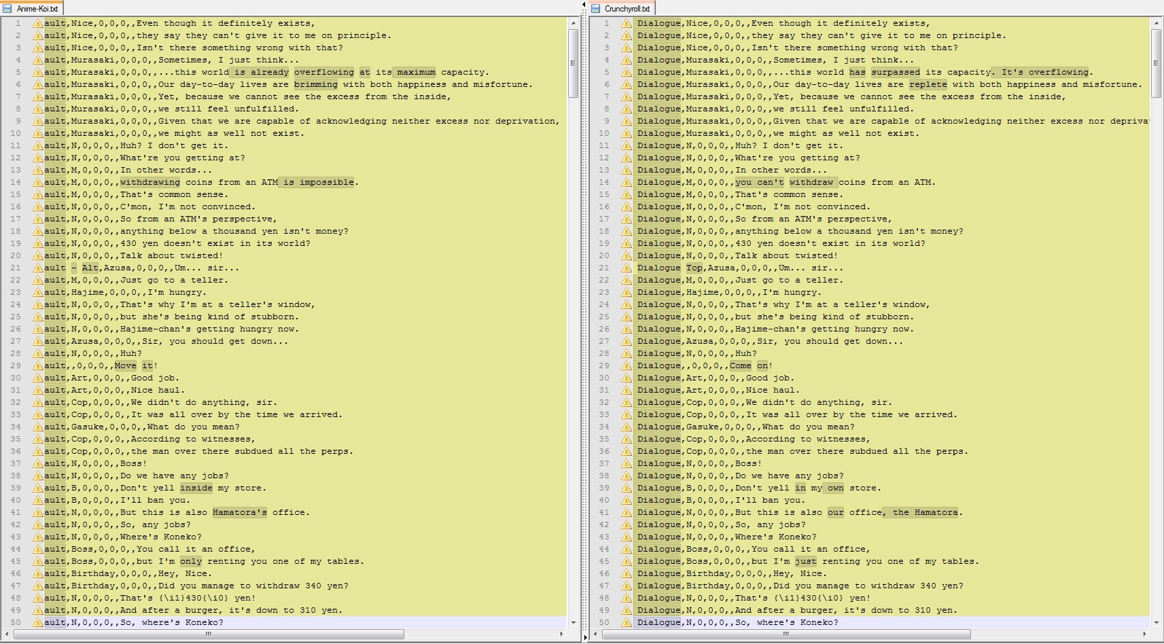1164x644 pixels.
Task: Click the Crunchyroll vertical scrollbar thumb
Action: click(x=1156, y=63)
